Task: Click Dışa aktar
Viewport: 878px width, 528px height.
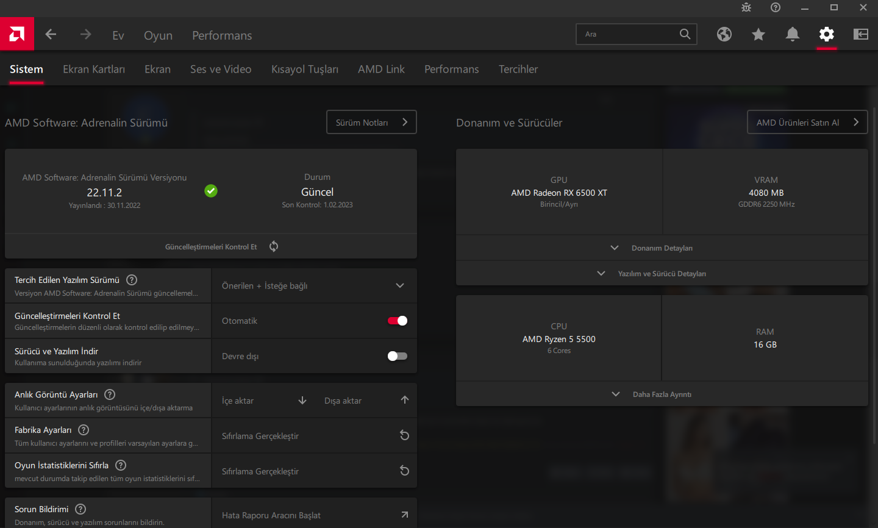Action: [x=343, y=401]
